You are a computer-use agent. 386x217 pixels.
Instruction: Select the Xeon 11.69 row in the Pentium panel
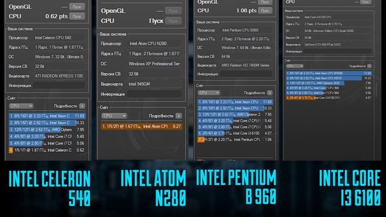pyautogui.click(x=235, y=102)
